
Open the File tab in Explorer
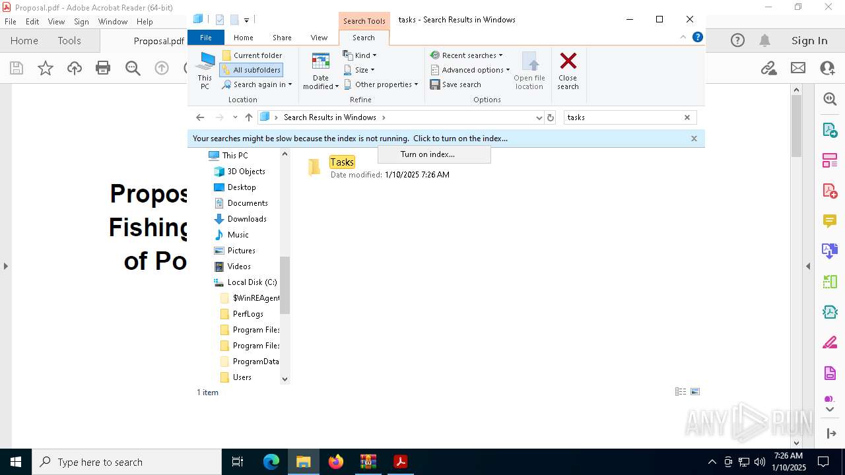pos(206,38)
